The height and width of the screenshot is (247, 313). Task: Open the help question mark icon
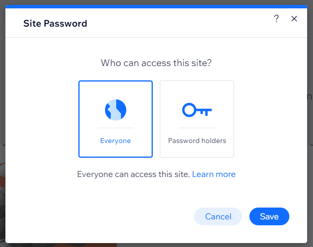[277, 19]
